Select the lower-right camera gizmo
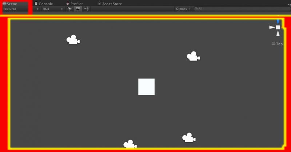The height and width of the screenshot is (152, 291). coord(189,137)
